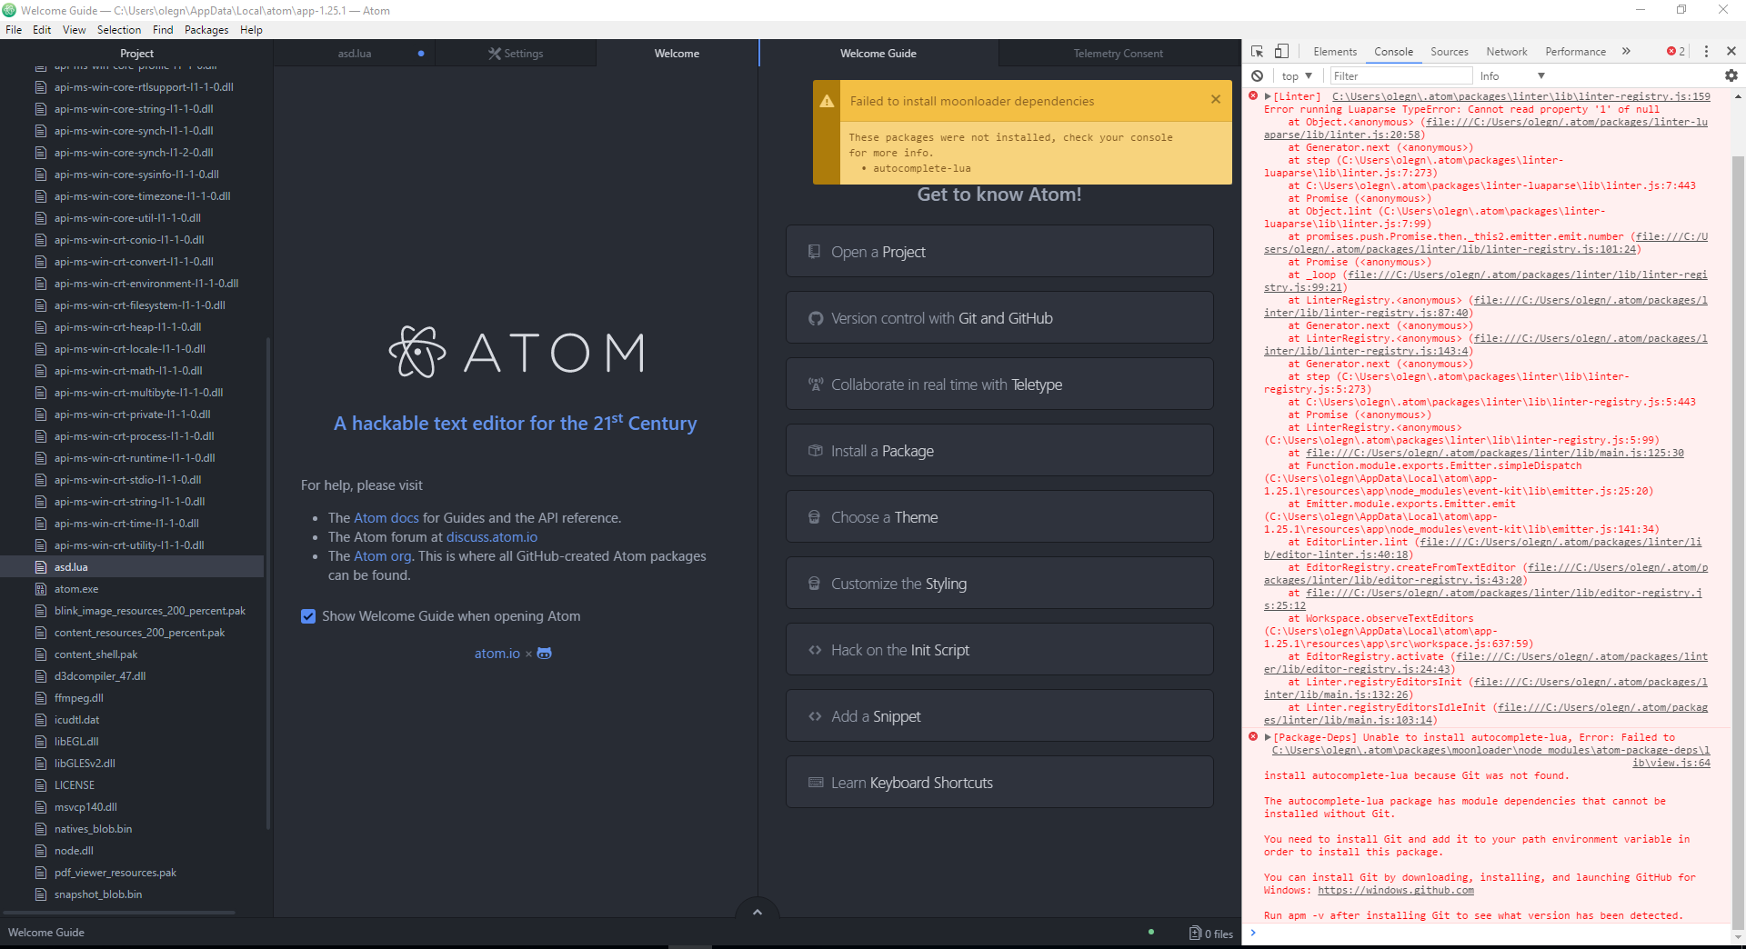
Task: Click the Linter error red icon
Action: pos(1253,95)
